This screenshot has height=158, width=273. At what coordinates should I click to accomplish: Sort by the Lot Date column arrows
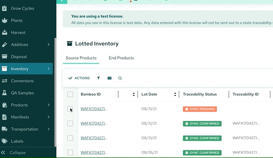(x=175, y=94)
